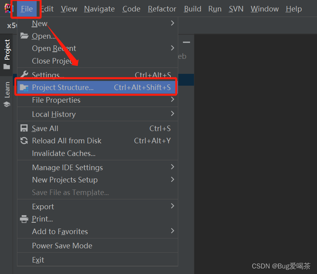Open the Refactor menu
Viewport: 317px width, 274px height.
click(162, 9)
